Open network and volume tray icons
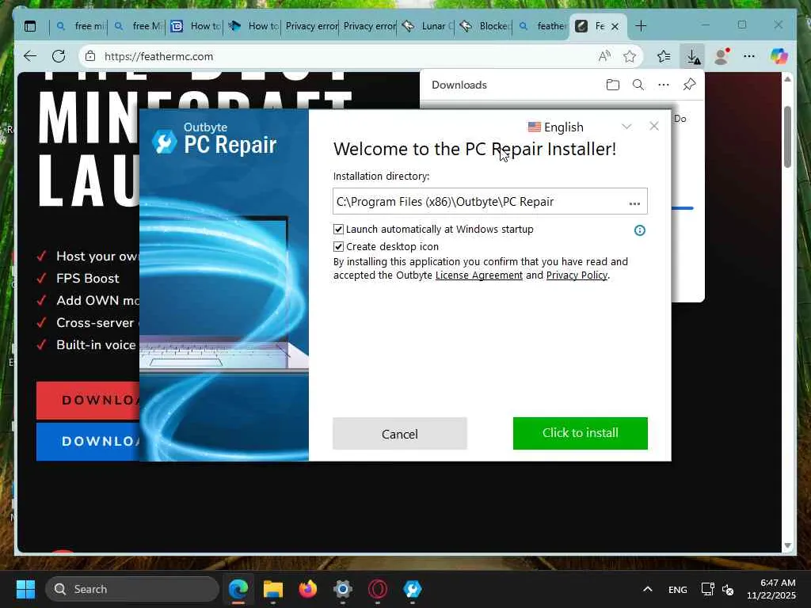 tap(718, 589)
